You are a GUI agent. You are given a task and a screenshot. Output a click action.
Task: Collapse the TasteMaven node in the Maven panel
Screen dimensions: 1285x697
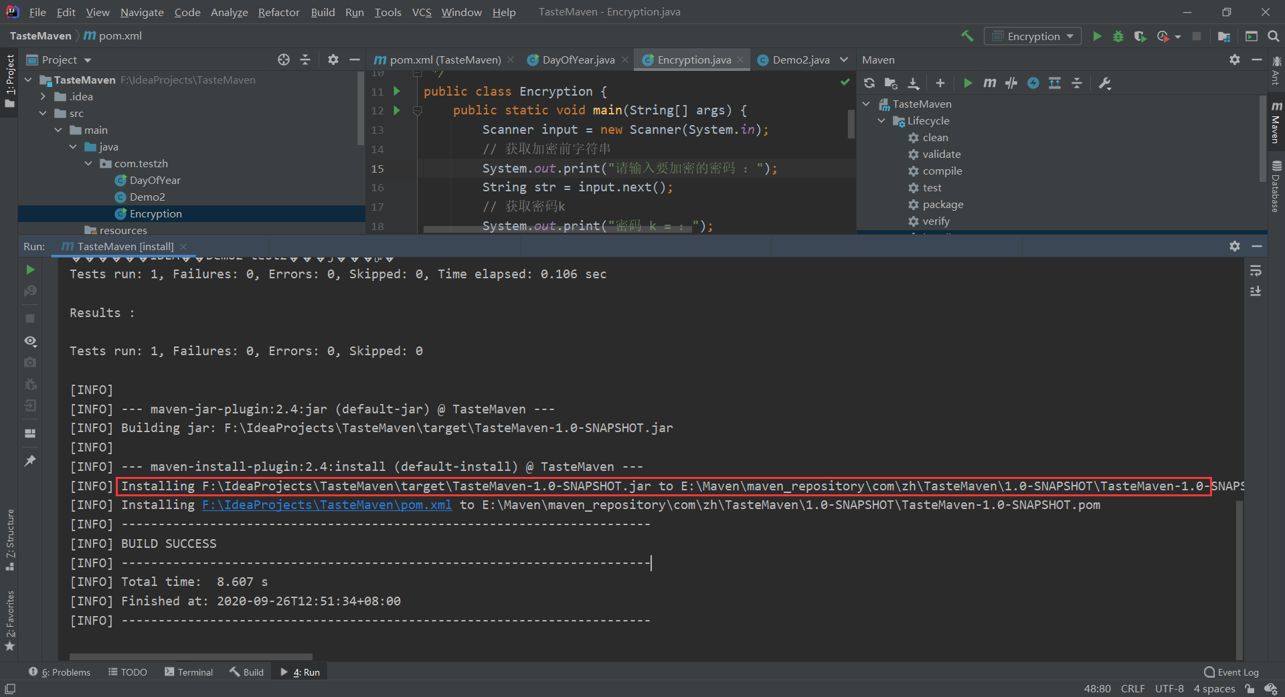tap(867, 104)
